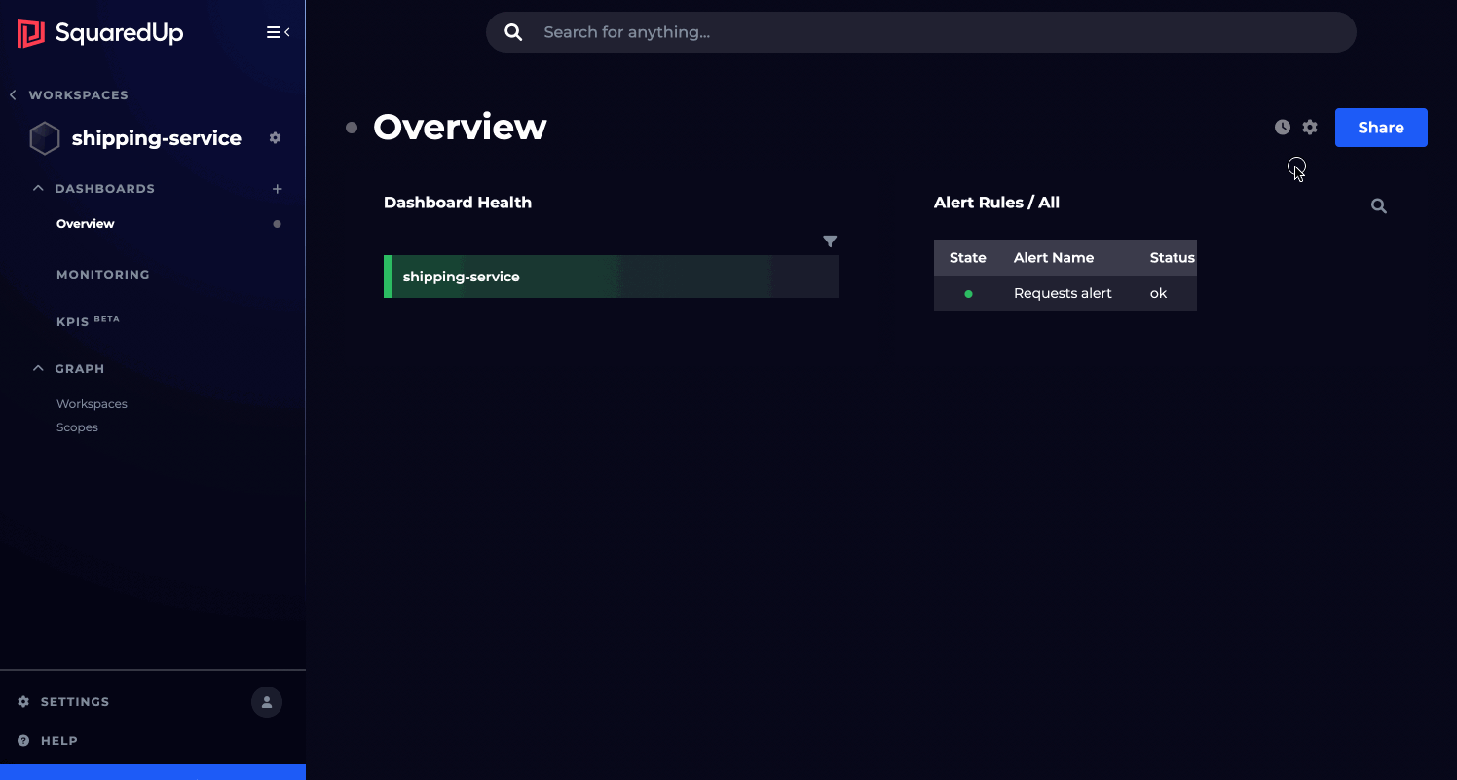The width and height of the screenshot is (1457, 780).
Task: Collapse the GRAPH section
Action: pos(38,368)
